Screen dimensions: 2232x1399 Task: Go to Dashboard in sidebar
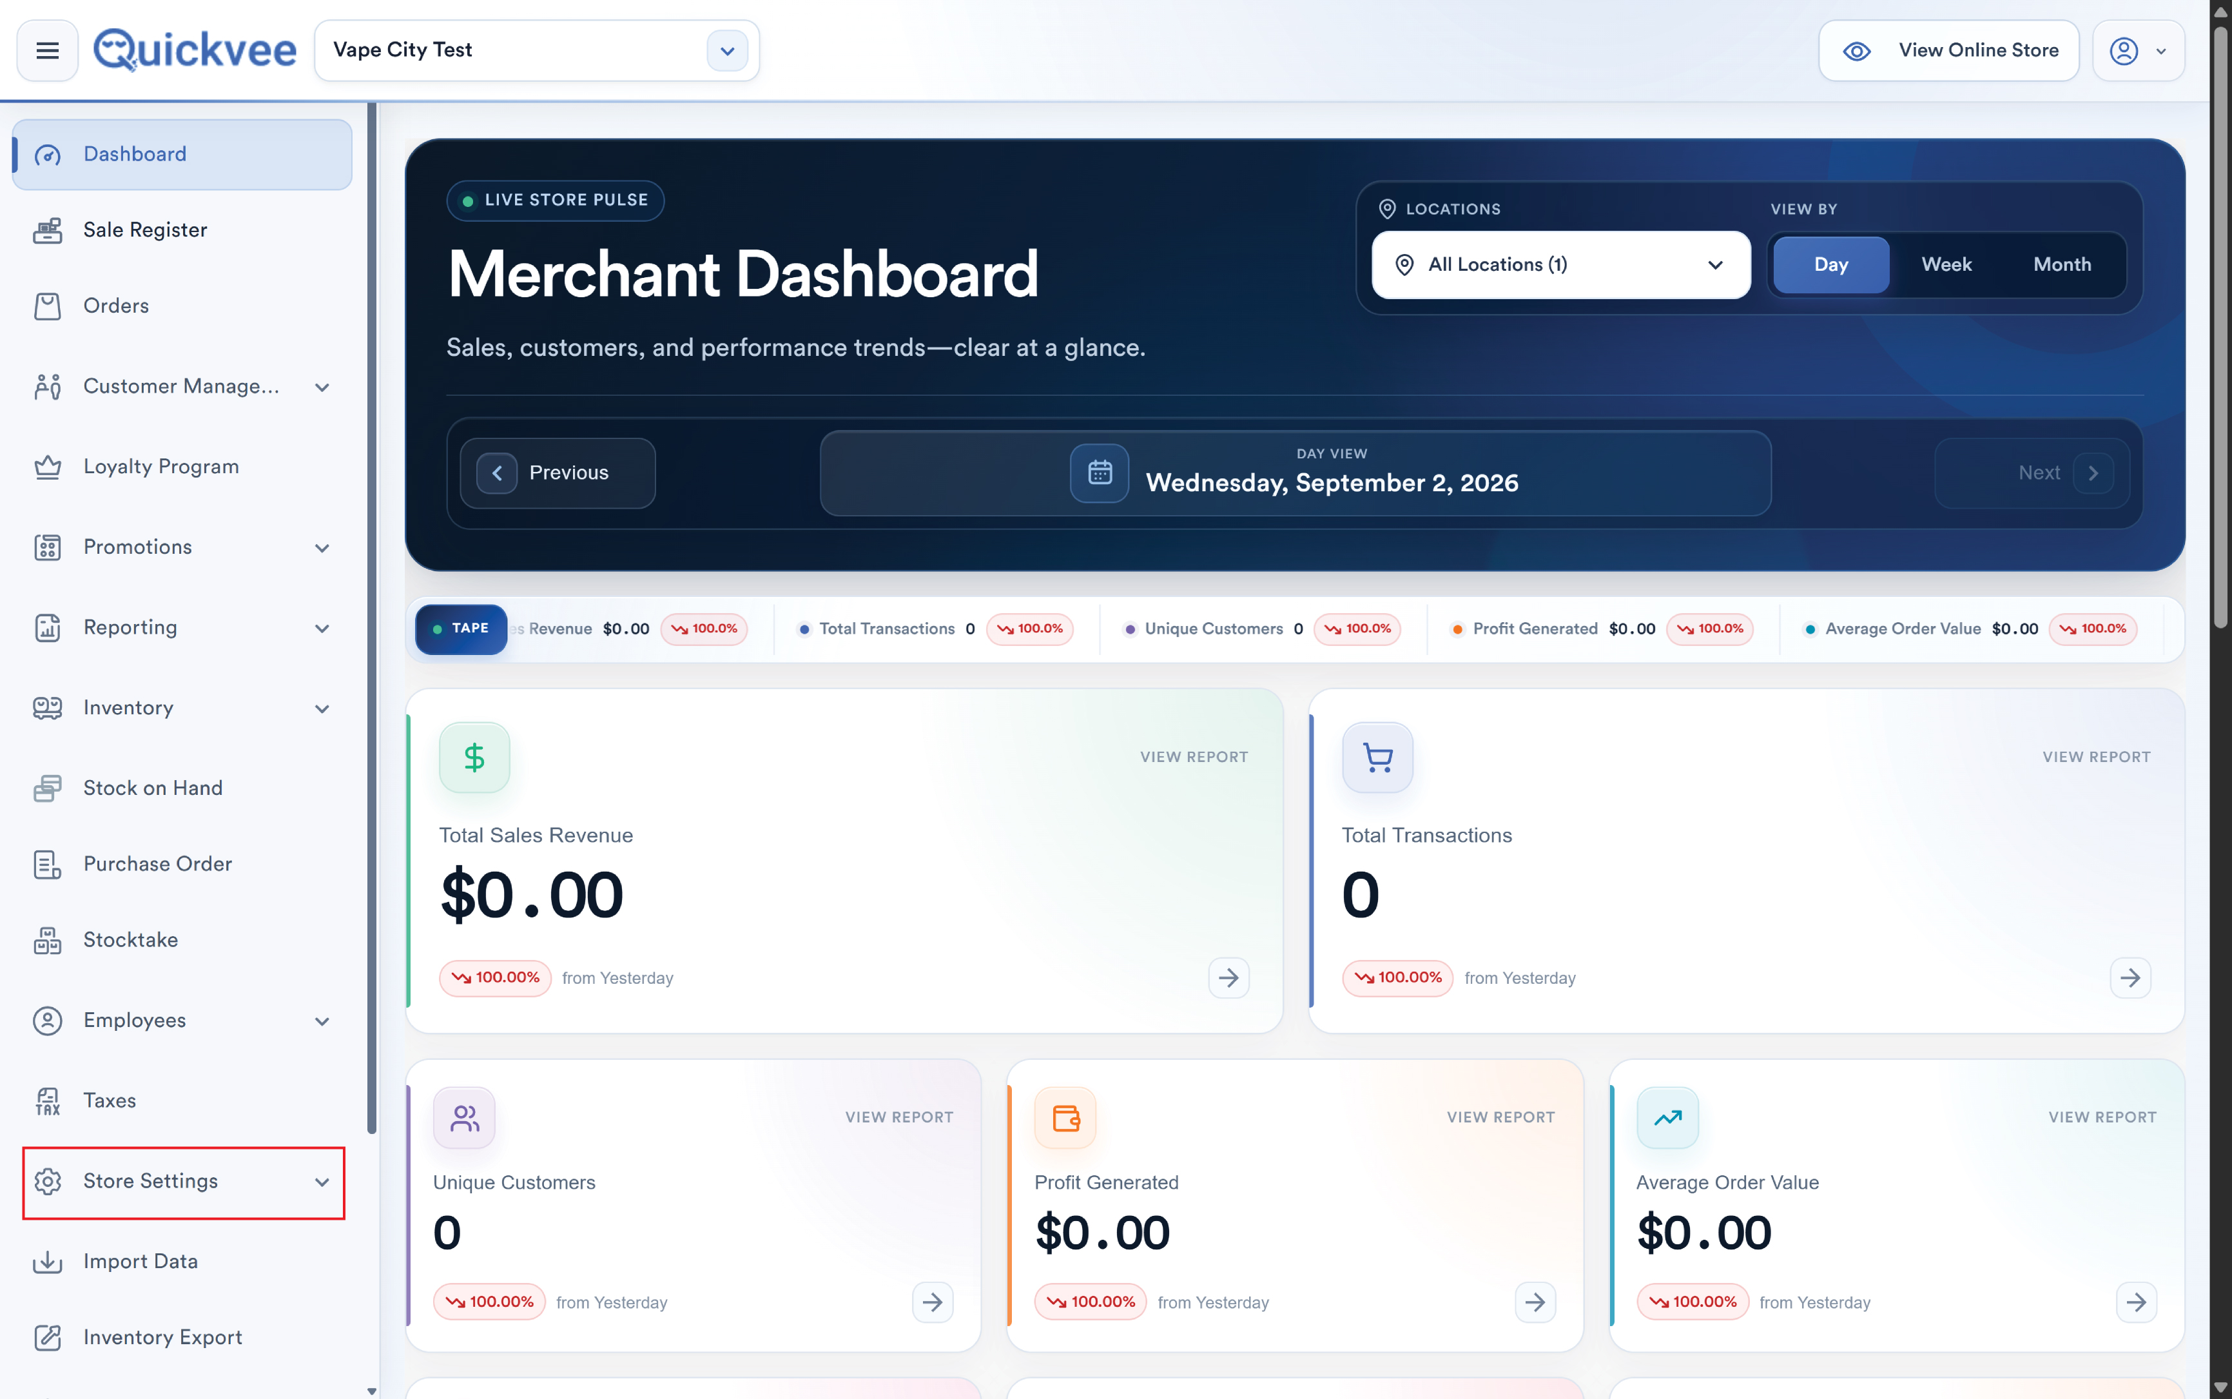(182, 155)
